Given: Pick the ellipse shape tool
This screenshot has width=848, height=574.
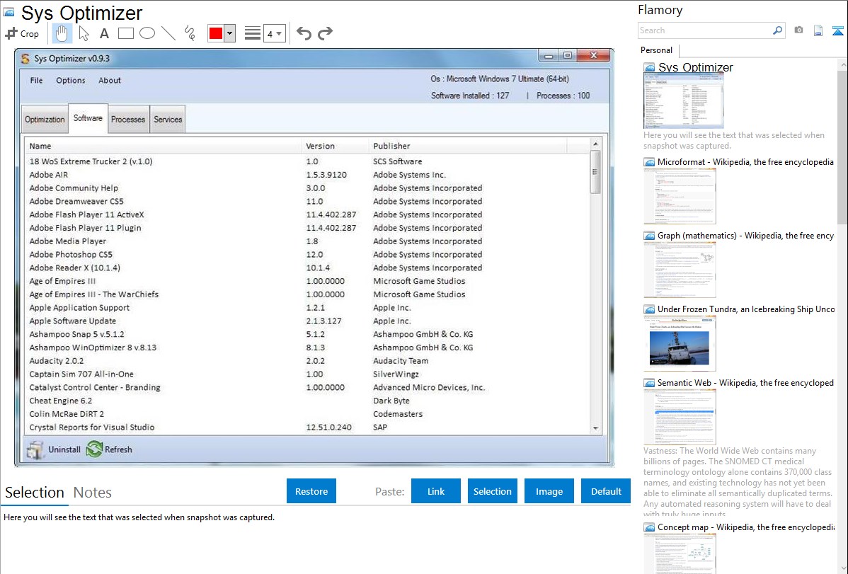Looking at the screenshot, I should pyautogui.click(x=147, y=33).
